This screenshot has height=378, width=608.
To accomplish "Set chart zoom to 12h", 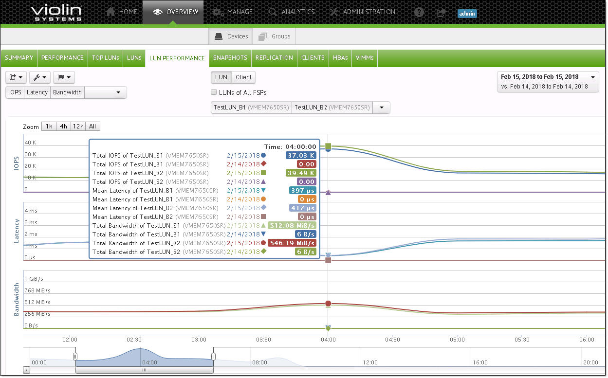I will click(78, 126).
